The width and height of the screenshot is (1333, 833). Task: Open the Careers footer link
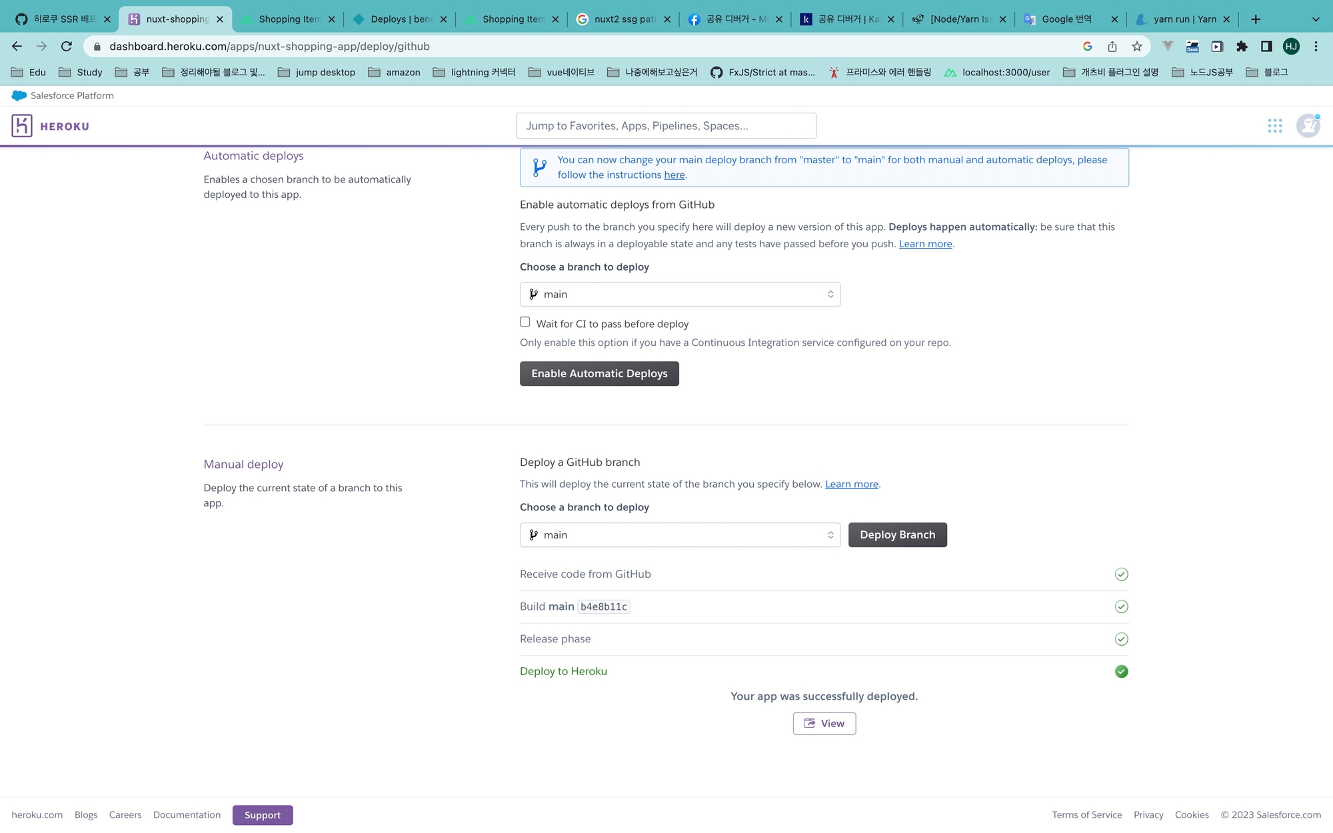click(125, 815)
